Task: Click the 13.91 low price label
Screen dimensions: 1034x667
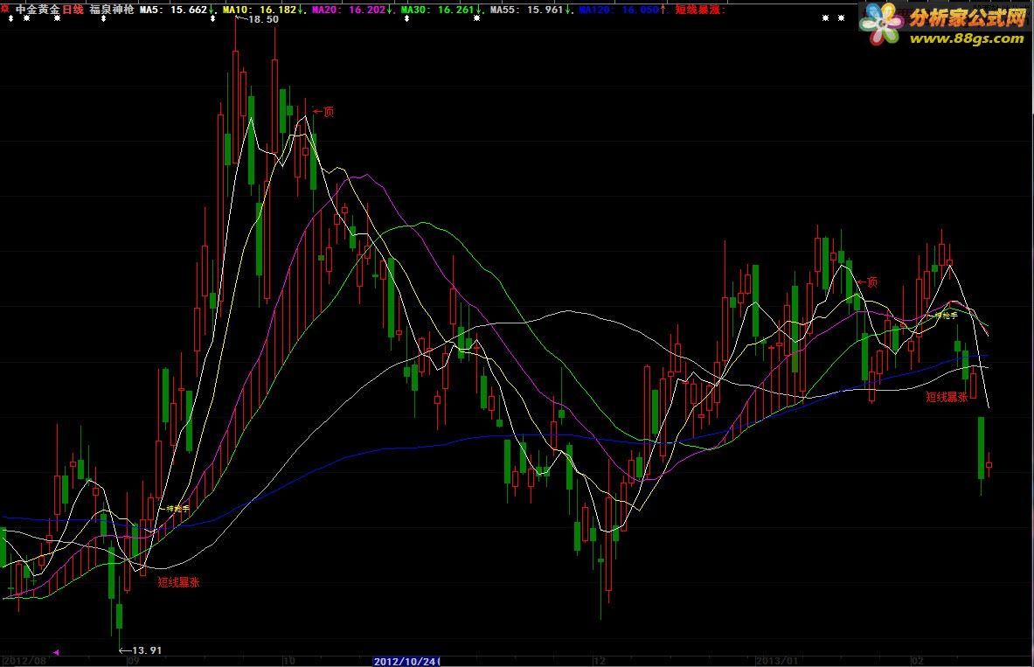Action: [x=146, y=650]
